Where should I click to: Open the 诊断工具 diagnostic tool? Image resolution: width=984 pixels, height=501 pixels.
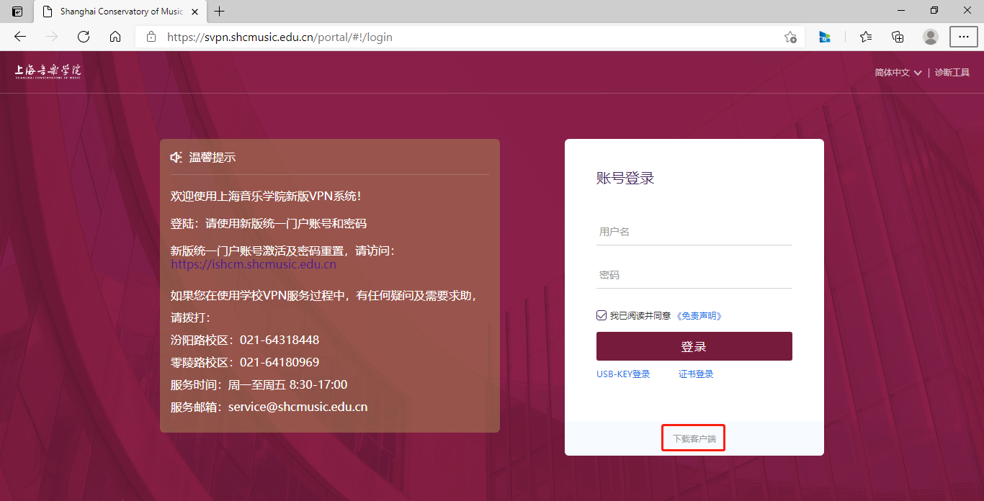point(952,73)
